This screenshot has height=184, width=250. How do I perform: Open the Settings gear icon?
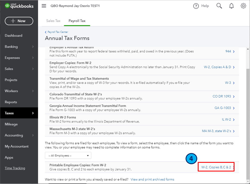point(243,6)
